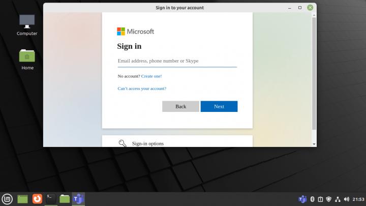366x206 pixels.
Task: Click 'Can't access your account?' link
Action: (x=142, y=89)
